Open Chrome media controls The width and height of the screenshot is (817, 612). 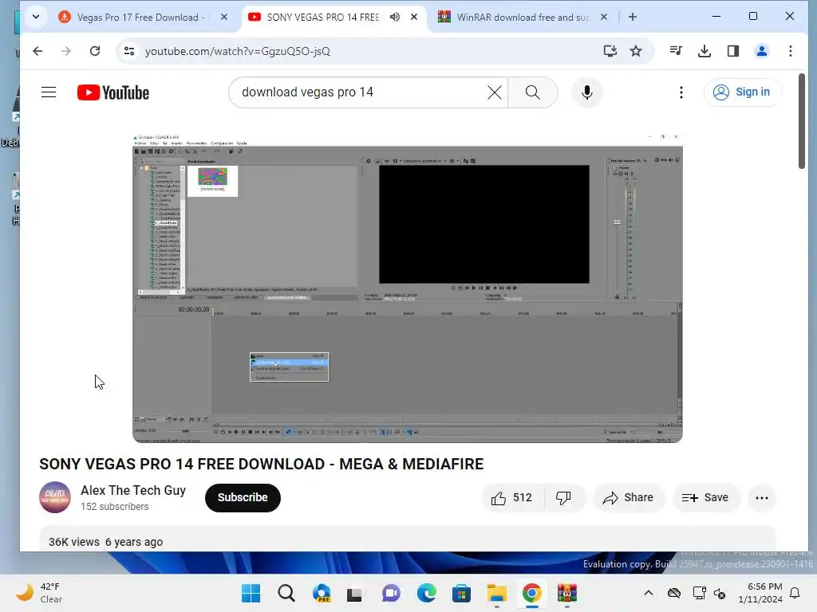point(676,50)
